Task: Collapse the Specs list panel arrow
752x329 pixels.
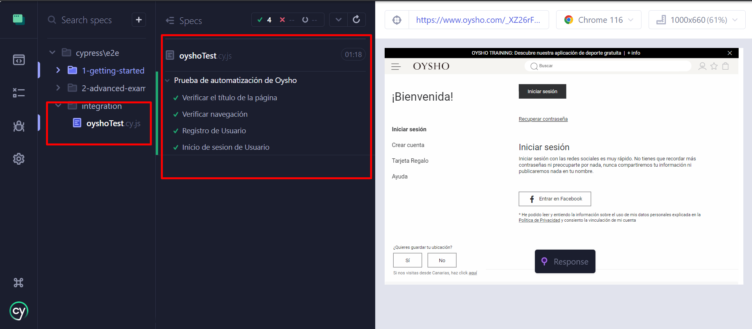Action: point(170,20)
